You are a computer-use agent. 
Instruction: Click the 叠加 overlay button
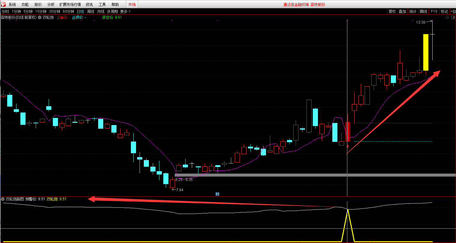[x=402, y=11]
